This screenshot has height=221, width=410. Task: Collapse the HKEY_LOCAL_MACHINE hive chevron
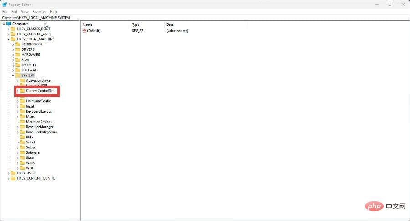pyautogui.click(x=8, y=39)
